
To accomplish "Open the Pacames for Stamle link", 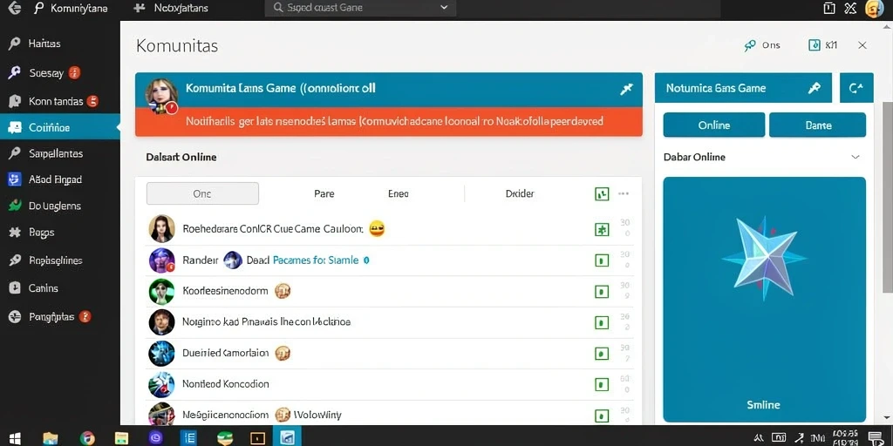I will [316, 260].
